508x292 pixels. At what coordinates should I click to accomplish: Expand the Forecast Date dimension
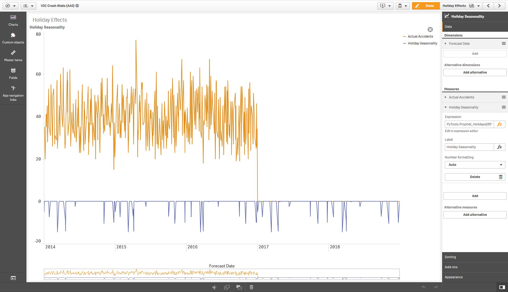(446, 43)
